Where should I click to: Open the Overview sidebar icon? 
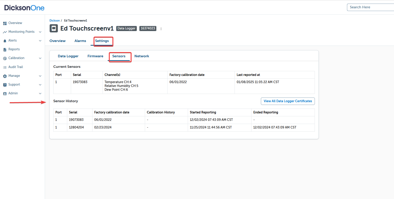click(x=5, y=23)
